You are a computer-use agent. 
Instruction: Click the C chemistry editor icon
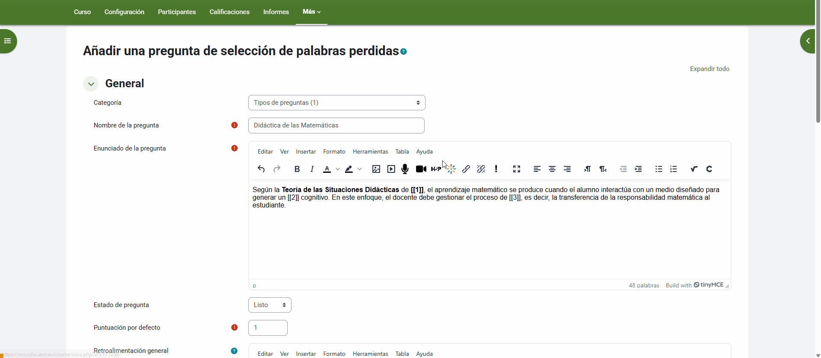pos(709,169)
